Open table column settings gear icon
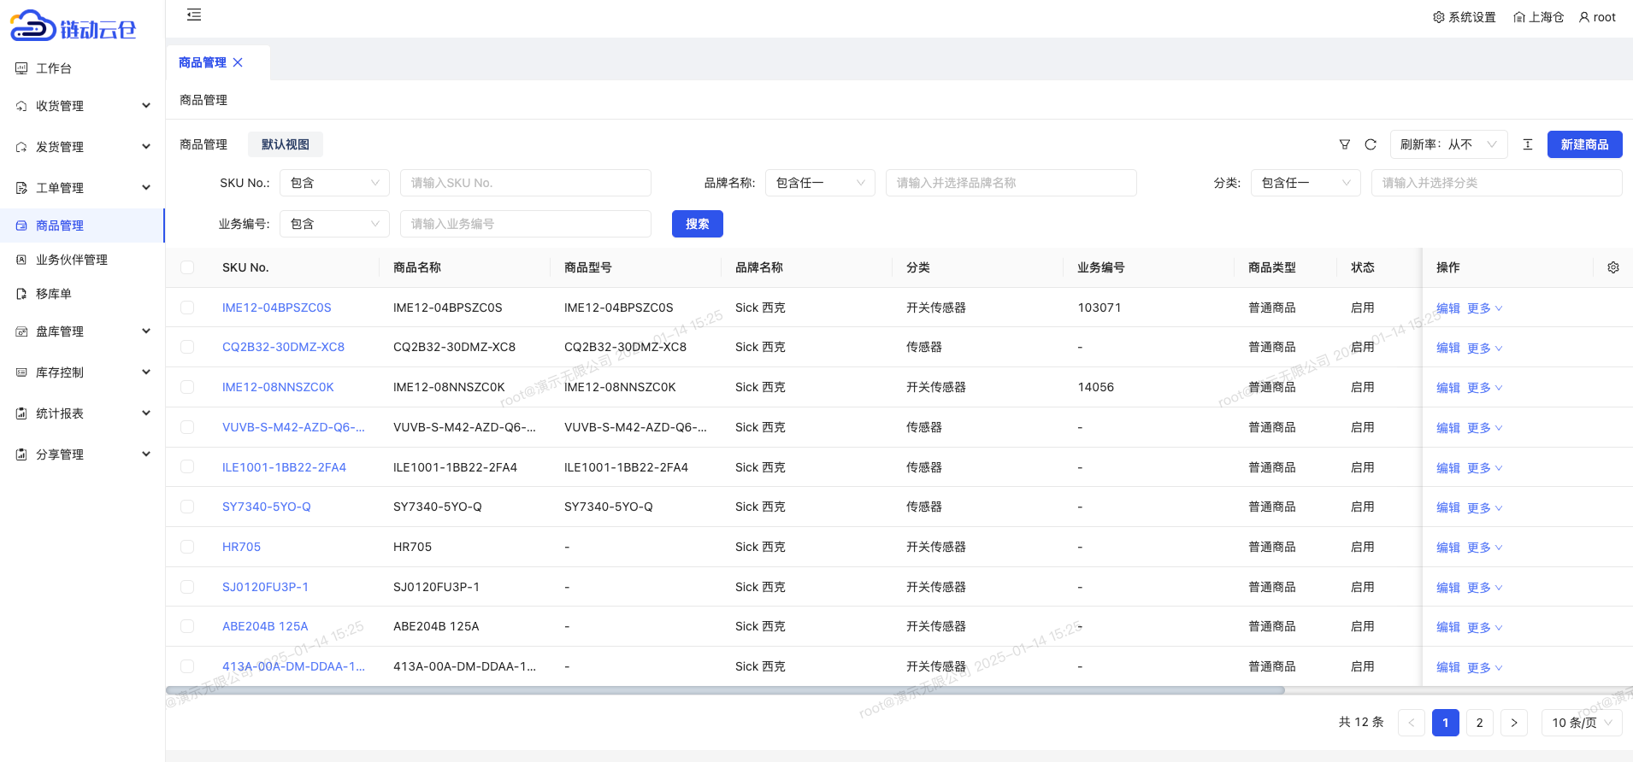Screen dimensions: 1633x762 coord(1613,267)
